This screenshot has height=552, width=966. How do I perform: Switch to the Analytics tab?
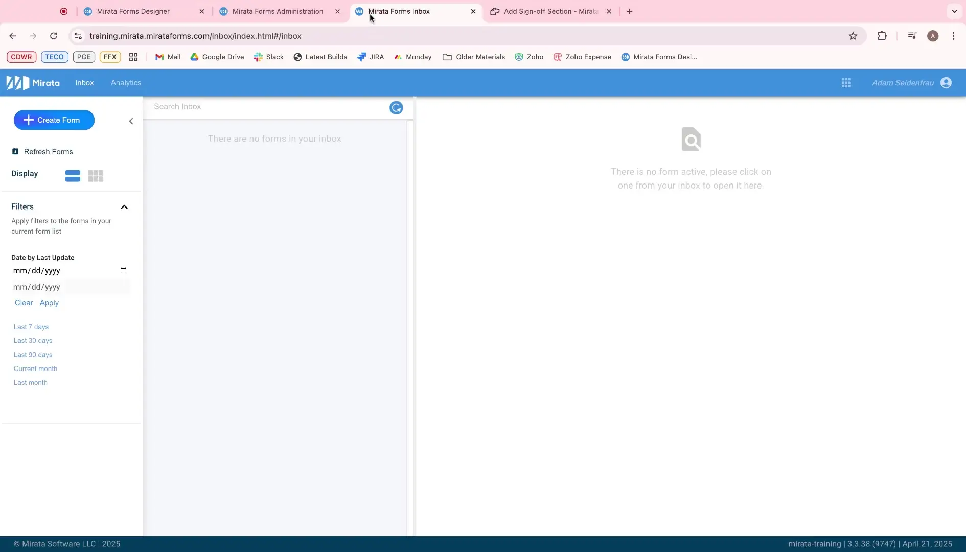point(126,82)
